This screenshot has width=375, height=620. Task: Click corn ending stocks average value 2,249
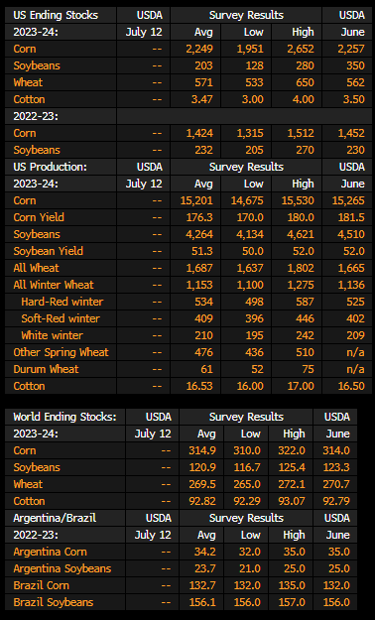(199, 49)
